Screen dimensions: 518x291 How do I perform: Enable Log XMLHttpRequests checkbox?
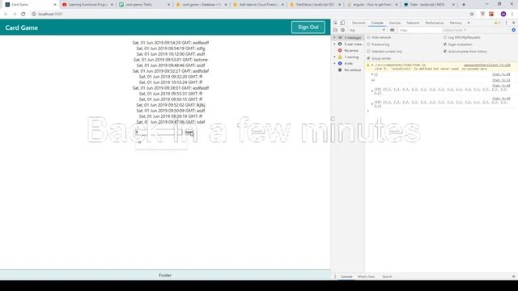[x=445, y=37]
